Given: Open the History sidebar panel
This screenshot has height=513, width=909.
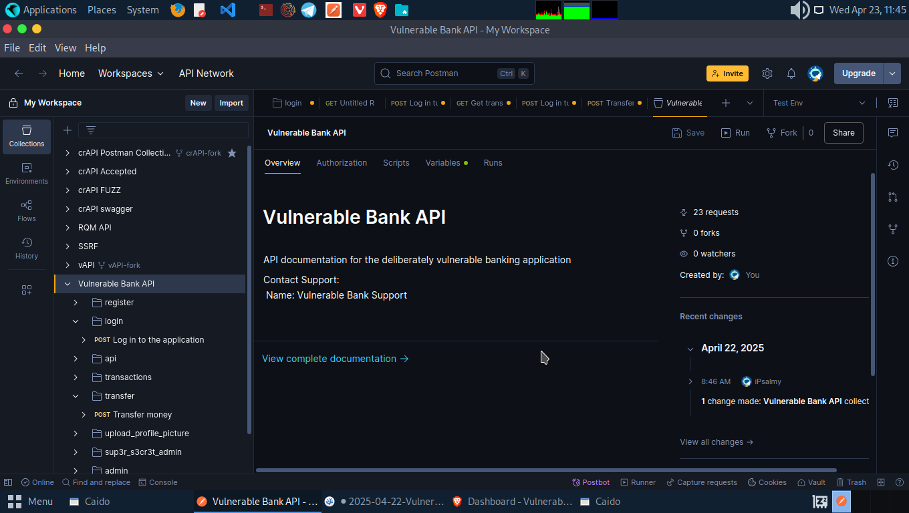Looking at the screenshot, I should 27,248.
